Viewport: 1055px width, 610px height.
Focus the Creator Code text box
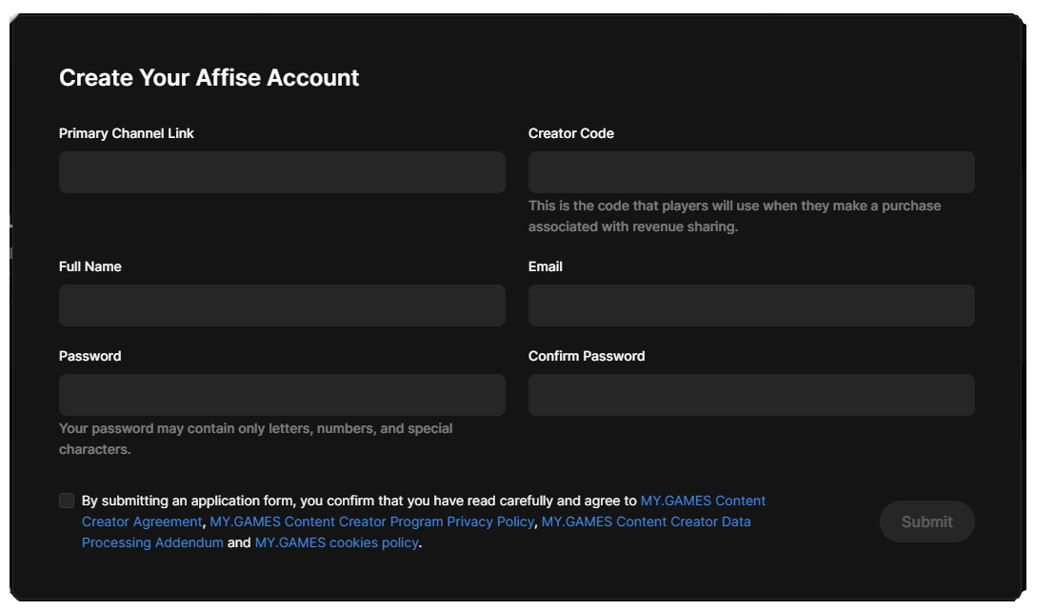click(x=751, y=172)
